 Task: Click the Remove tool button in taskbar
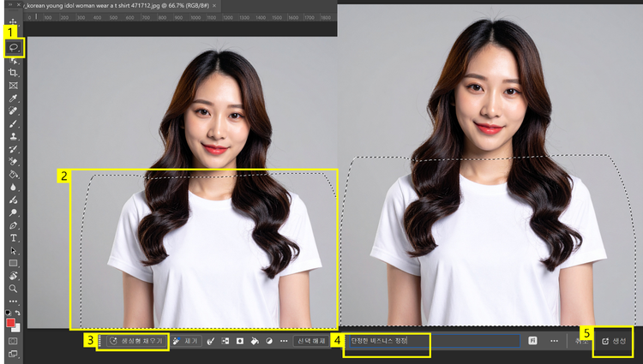click(186, 341)
